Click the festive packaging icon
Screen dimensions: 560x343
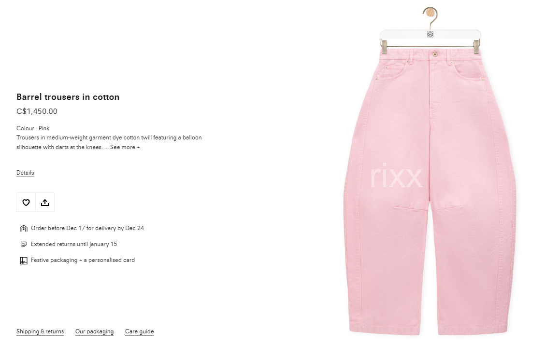24,261
